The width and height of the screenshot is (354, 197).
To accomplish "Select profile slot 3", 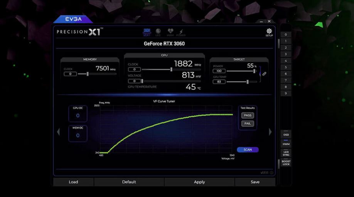I will [x=286, y=54].
